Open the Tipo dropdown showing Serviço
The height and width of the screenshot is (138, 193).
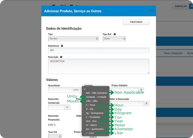click(73, 39)
